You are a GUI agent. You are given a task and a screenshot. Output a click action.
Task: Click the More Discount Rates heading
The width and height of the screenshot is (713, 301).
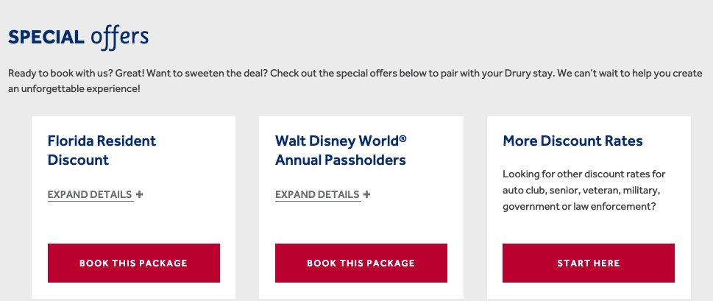click(572, 141)
